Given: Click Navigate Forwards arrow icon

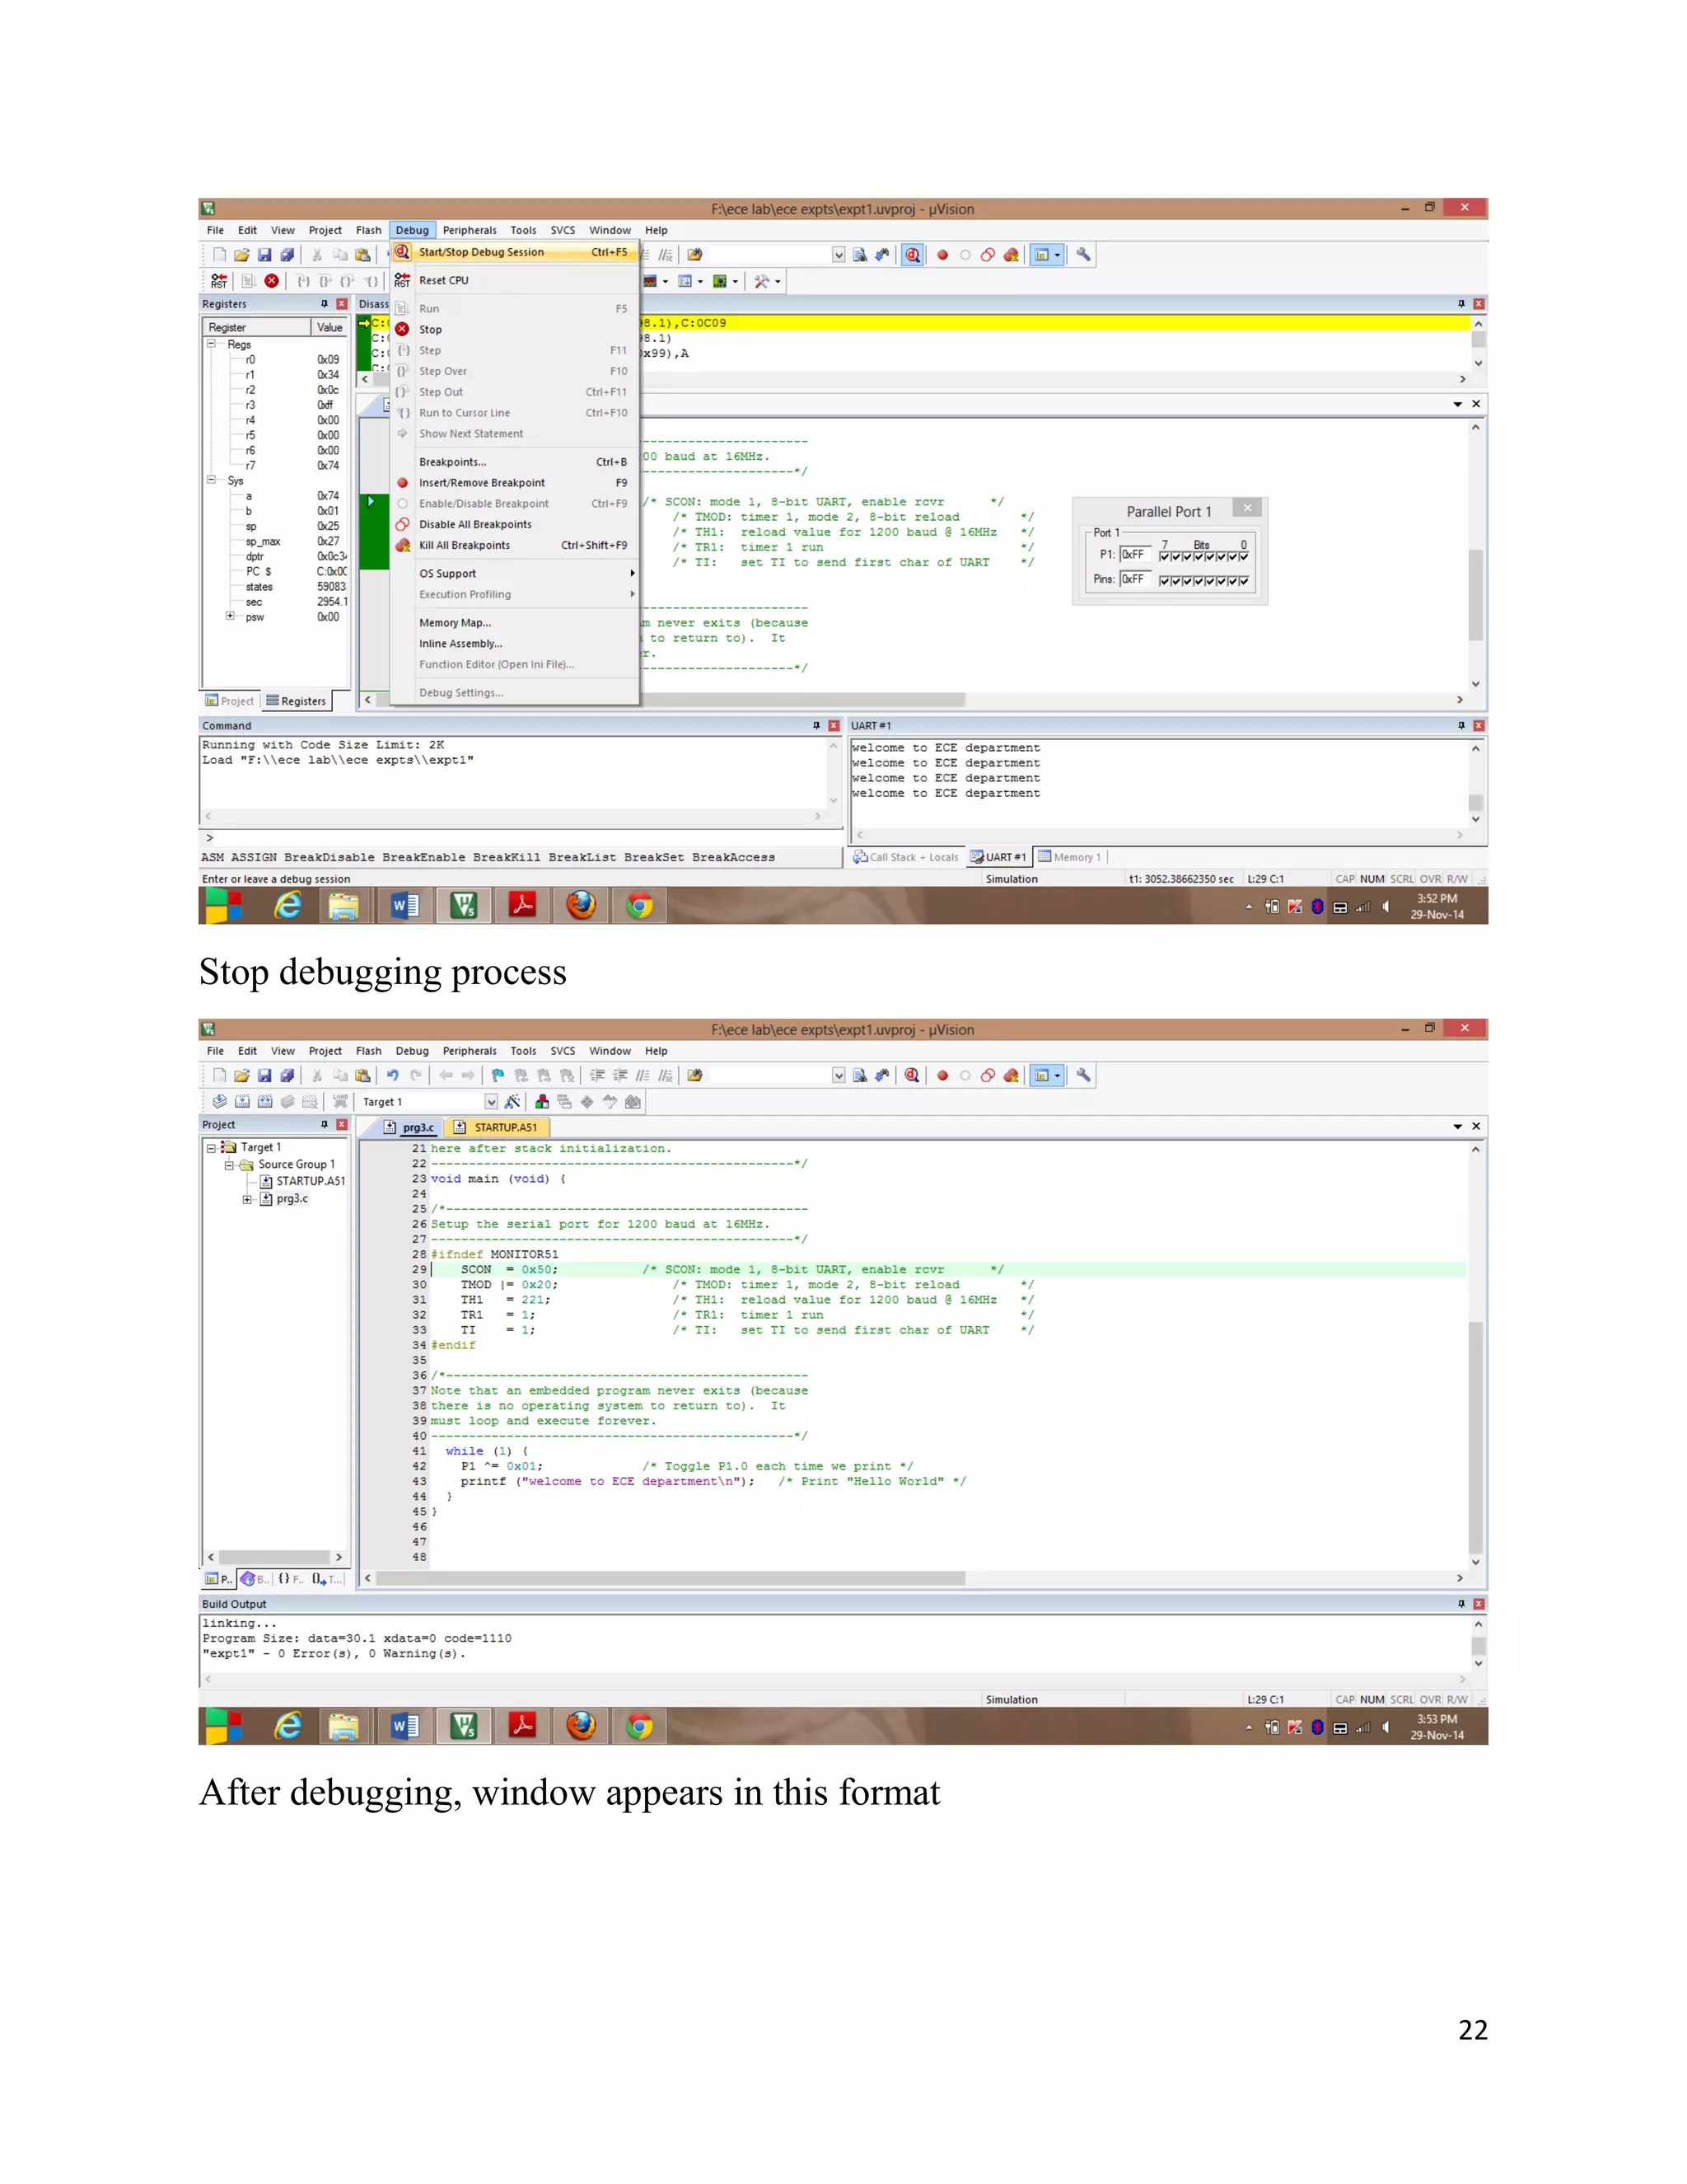Looking at the screenshot, I should point(468,1075).
